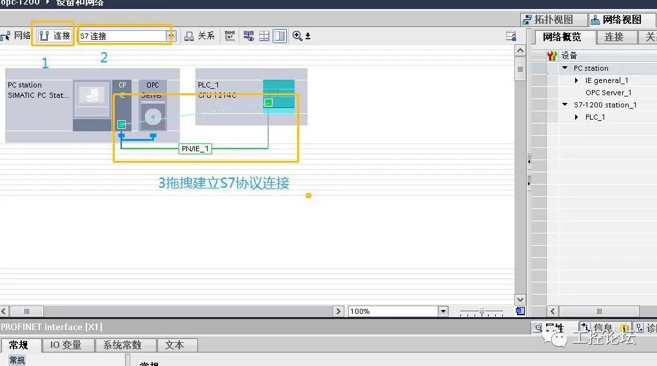Select the PLC_1 CPU 1214C module graphic
The width and height of the screenshot is (657, 366).
279,97
